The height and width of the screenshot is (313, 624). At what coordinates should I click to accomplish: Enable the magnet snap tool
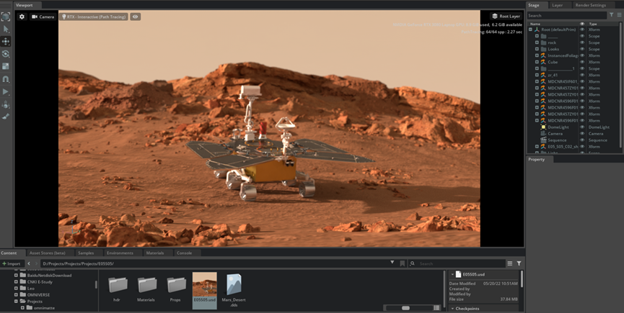click(6, 79)
